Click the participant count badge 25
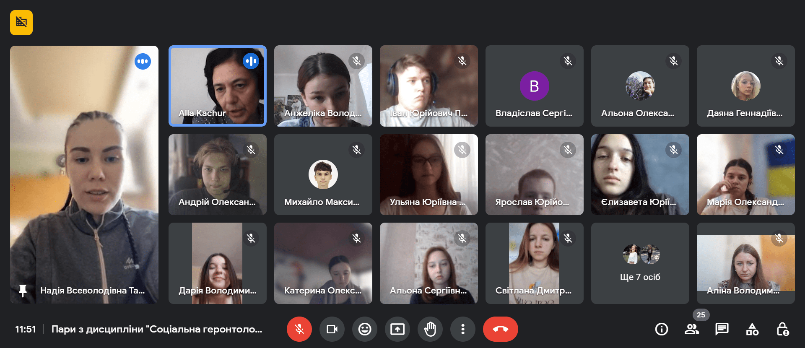Screen dimensions: 805x348 click(701, 315)
